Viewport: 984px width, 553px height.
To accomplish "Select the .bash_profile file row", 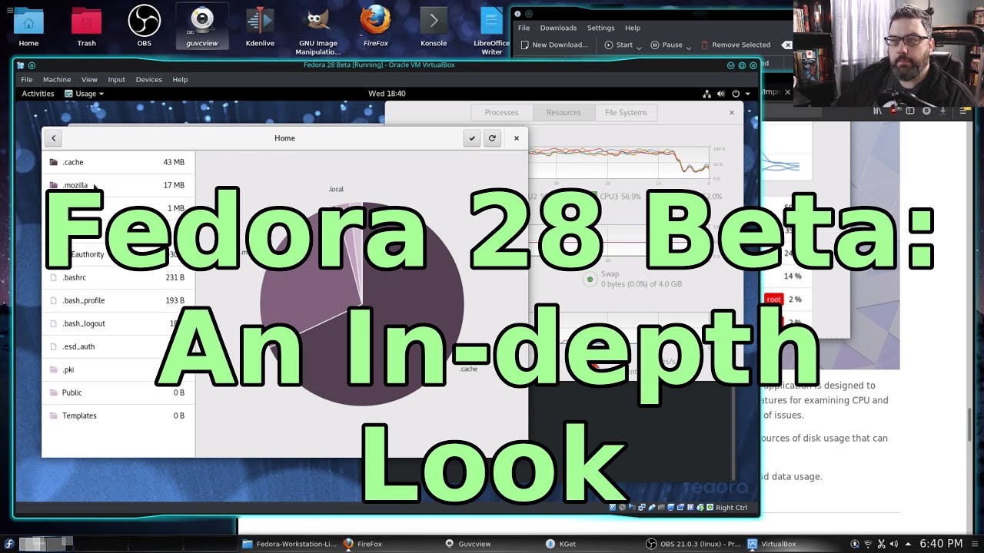I will (x=118, y=300).
